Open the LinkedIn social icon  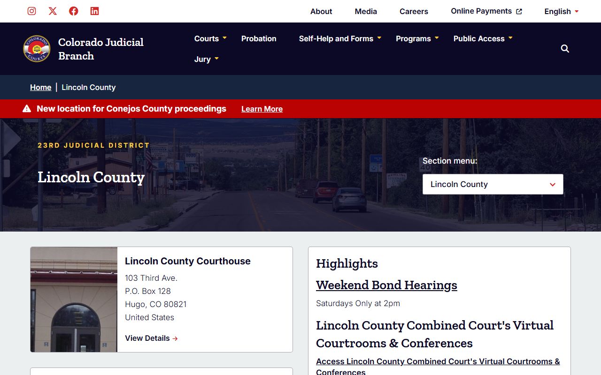coord(94,11)
